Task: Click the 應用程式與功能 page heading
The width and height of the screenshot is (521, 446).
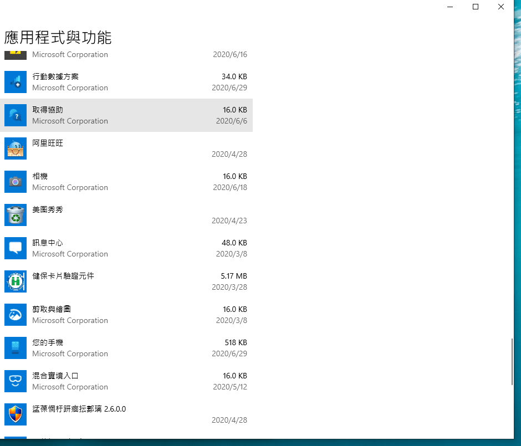Action: tap(58, 37)
